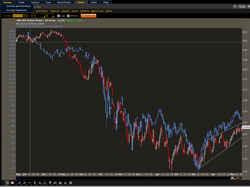Select the price channel drawing tool
250x187 pixels.
(x=24, y=183)
